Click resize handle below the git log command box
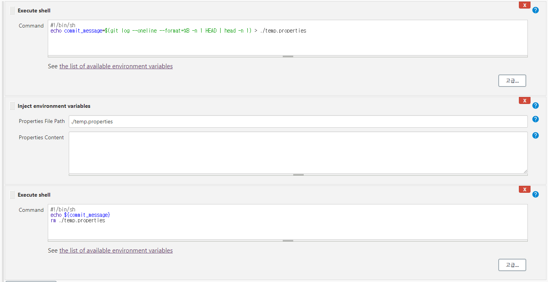 [x=288, y=56]
